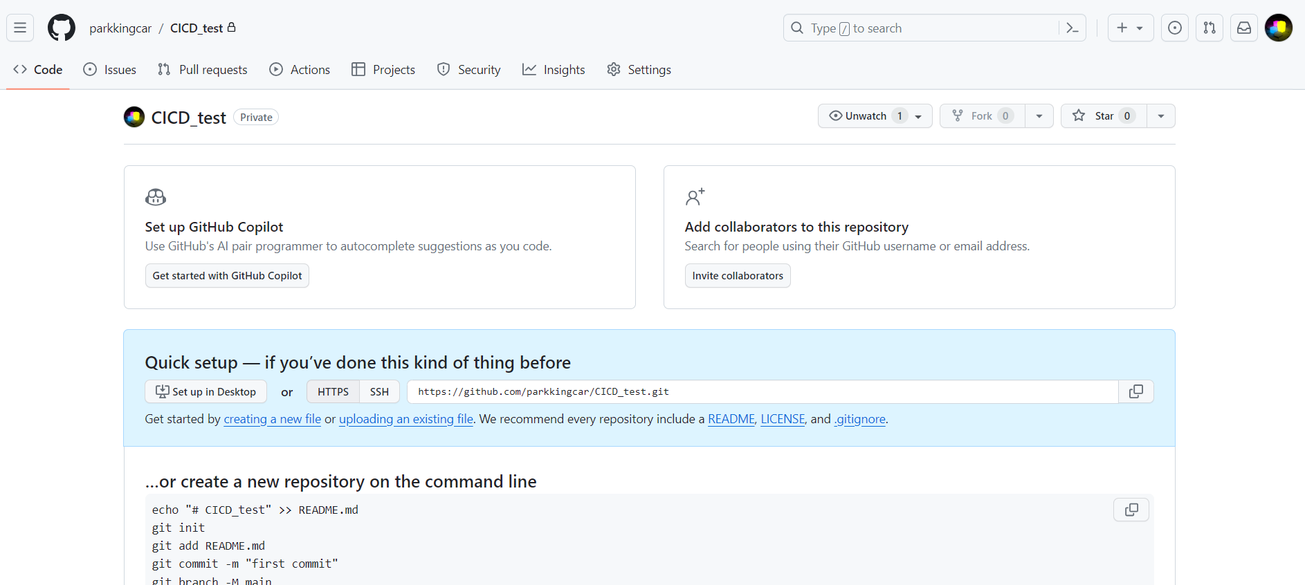Open the Create new plus dropdown
1305x585 pixels.
click(1131, 28)
